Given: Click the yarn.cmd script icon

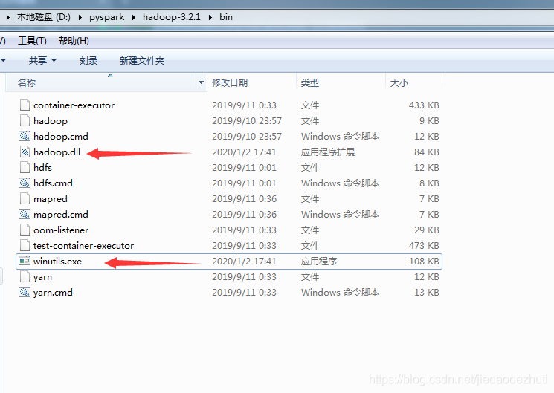Looking at the screenshot, I should click(x=25, y=293).
